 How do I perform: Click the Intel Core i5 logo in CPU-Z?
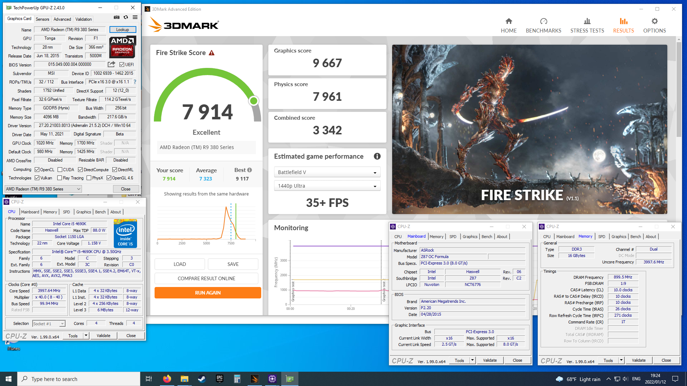click(125, 233)
